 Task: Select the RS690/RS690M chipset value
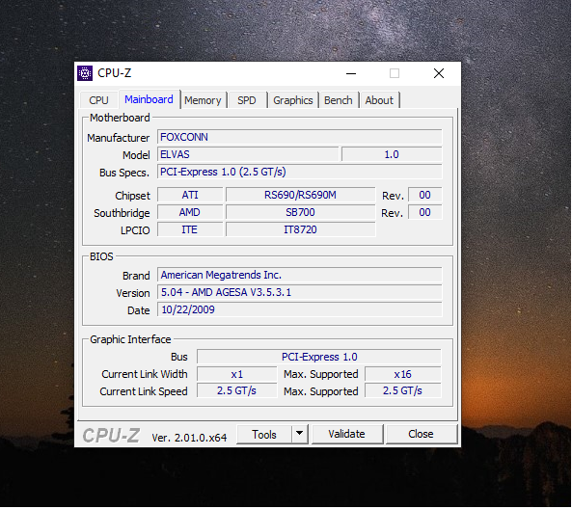(300, 195)
